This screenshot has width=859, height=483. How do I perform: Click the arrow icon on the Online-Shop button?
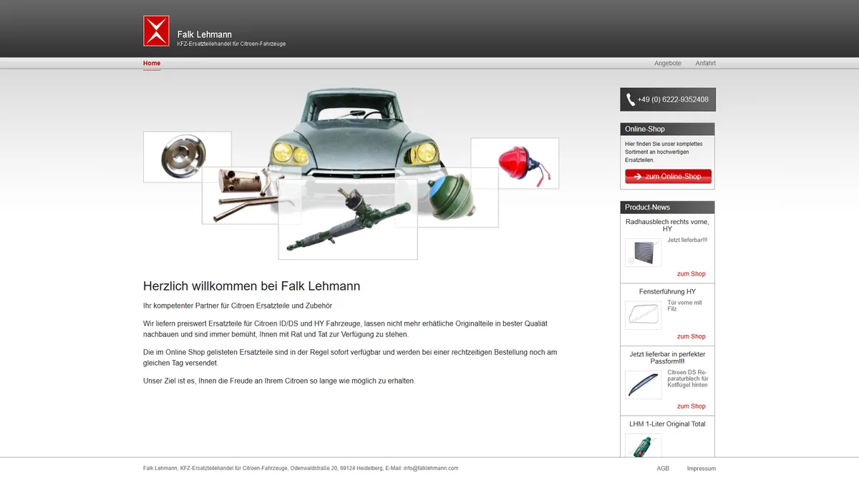(x=637, y=176)
